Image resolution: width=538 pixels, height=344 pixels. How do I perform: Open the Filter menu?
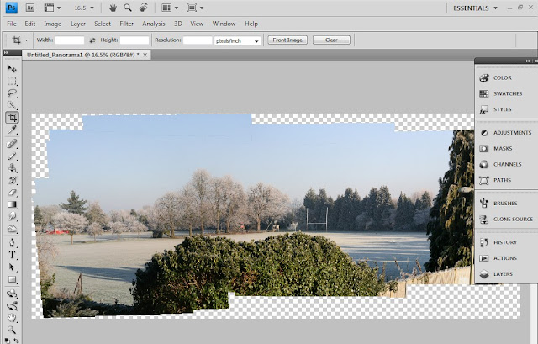pos(126,24)
